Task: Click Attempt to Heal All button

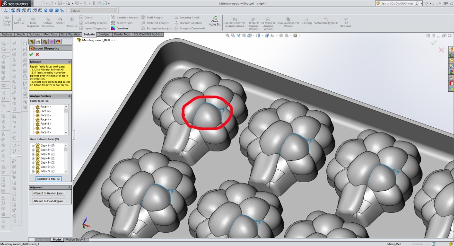Action: [49, 179]
